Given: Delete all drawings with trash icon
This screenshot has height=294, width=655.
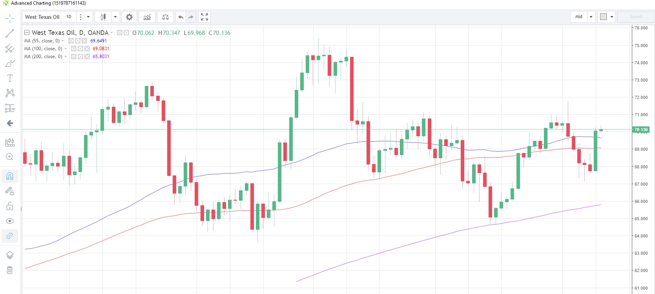Looking at the screenshot, I should tap(10, 270).
